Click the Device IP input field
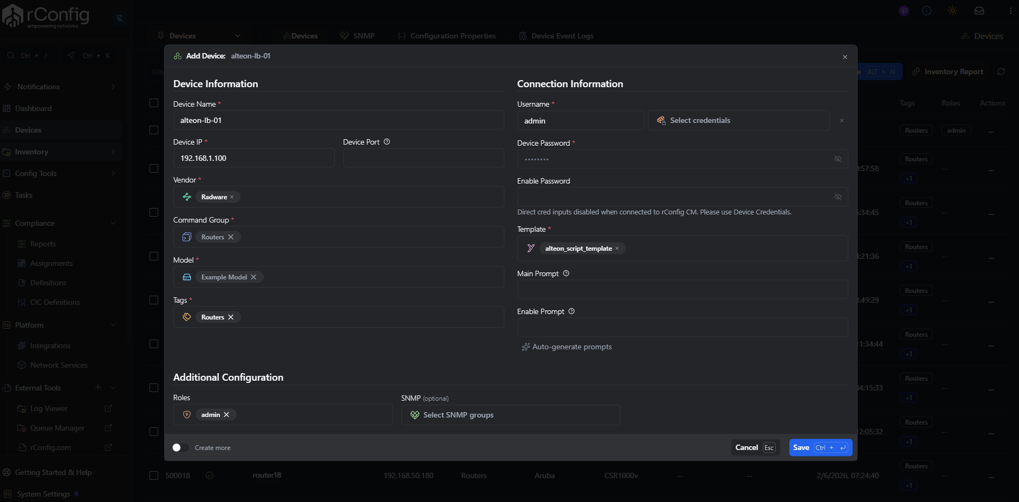The height and width of the screenshot is (502, 1019). pos(254,158)
